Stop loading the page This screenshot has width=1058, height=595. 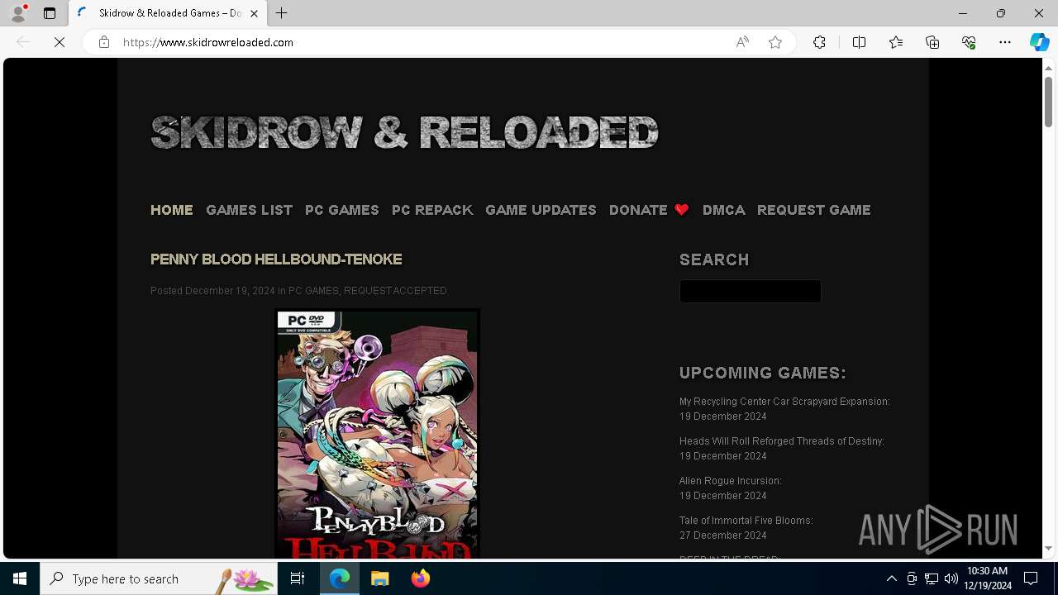click(60, 42)
